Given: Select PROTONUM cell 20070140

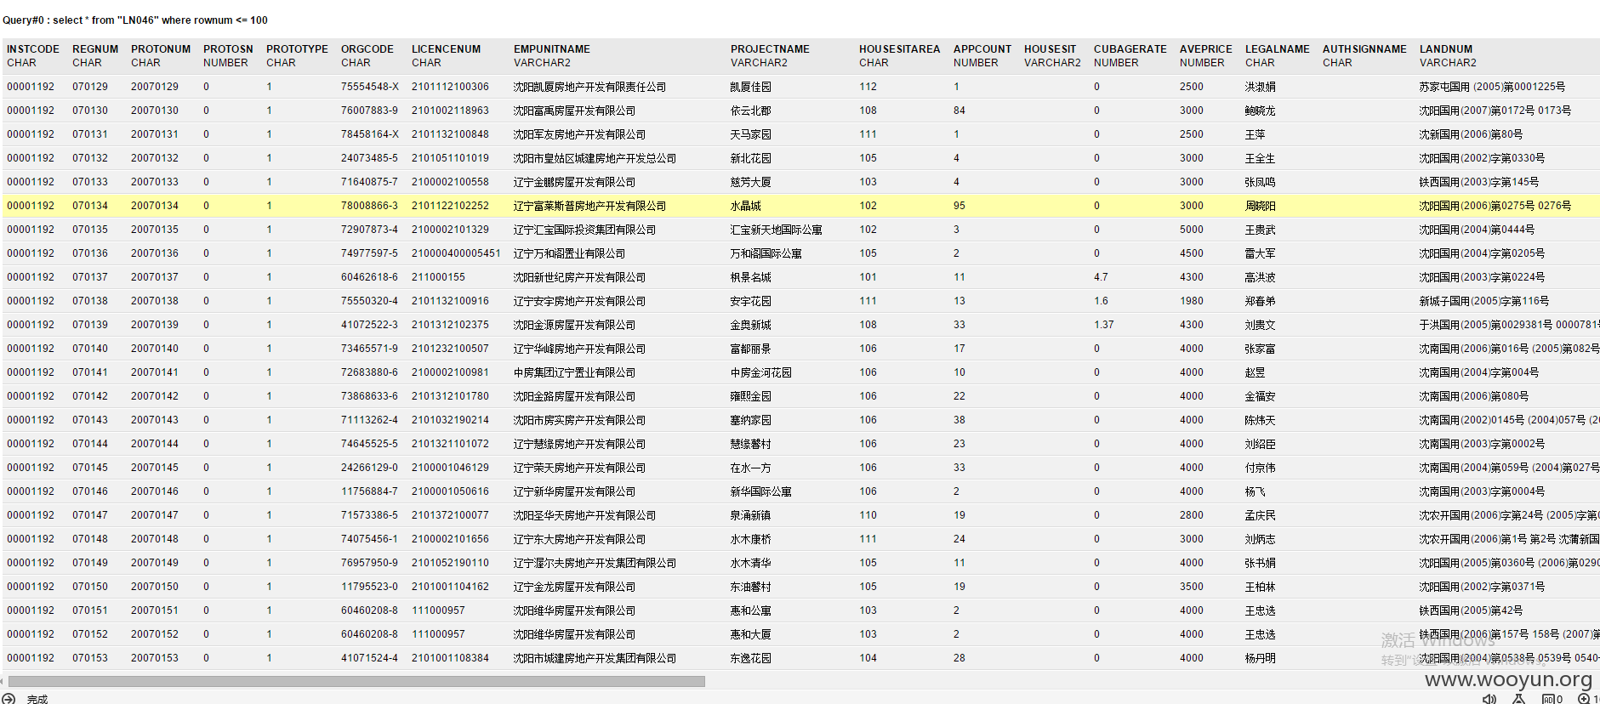Looking at the screenshot, I should coord(155,349).
